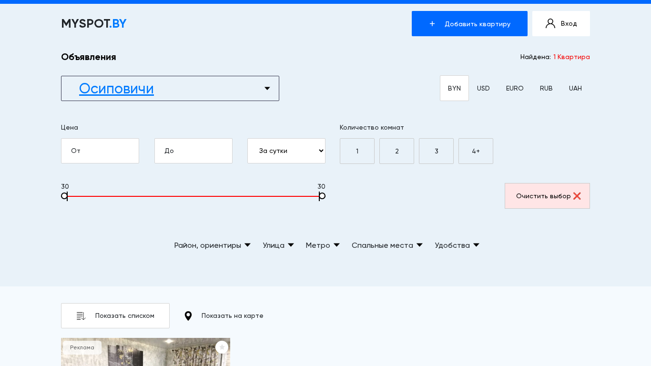Image resolution: width=651 pixels, height=366 pixels.
Task: Click the right price slider handle
Action: tap(322, 196)
